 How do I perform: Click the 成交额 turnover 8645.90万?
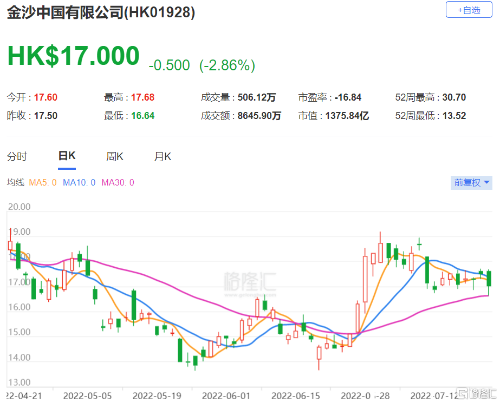coord(259,116)
